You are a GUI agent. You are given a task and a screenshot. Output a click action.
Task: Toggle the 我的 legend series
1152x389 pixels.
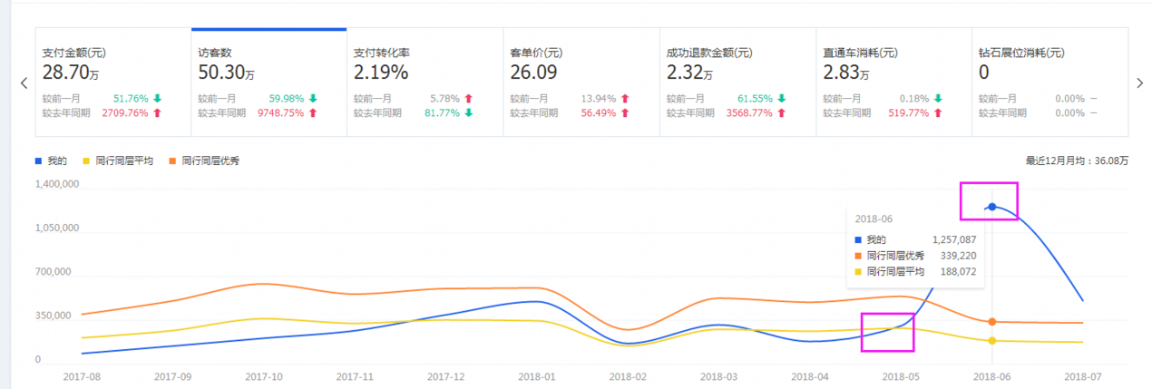(51, 160)
